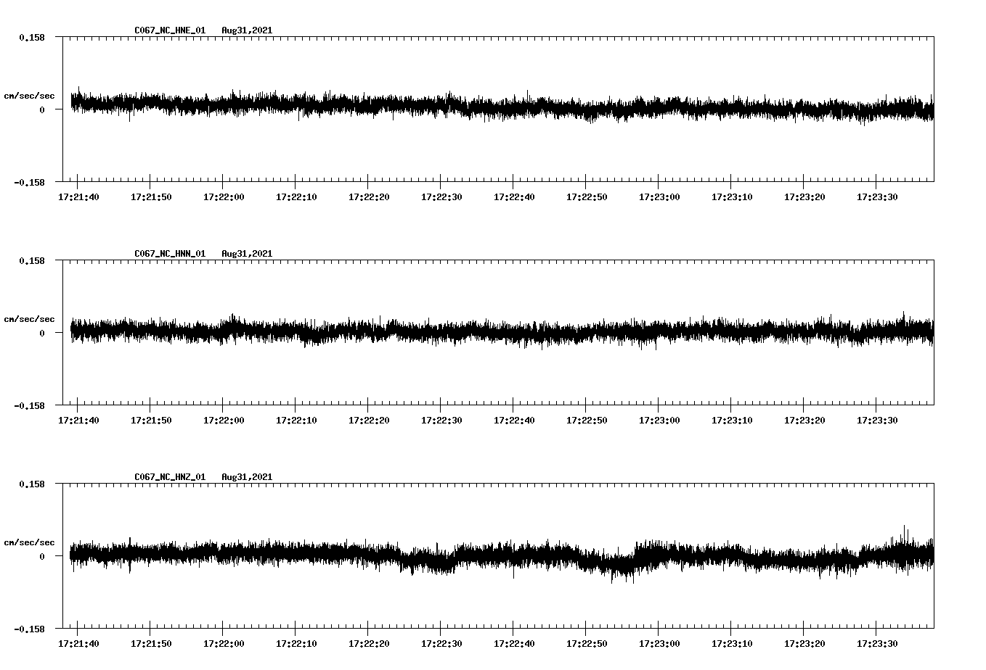Pick 17:22:10 on the HNZ time axis
Image resolution: width=986 pixels, height=670 pixels.
click(x=296, y=643)
